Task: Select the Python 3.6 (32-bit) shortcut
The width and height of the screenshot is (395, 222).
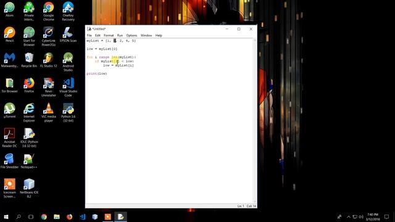Action: [x=68, y=112]
